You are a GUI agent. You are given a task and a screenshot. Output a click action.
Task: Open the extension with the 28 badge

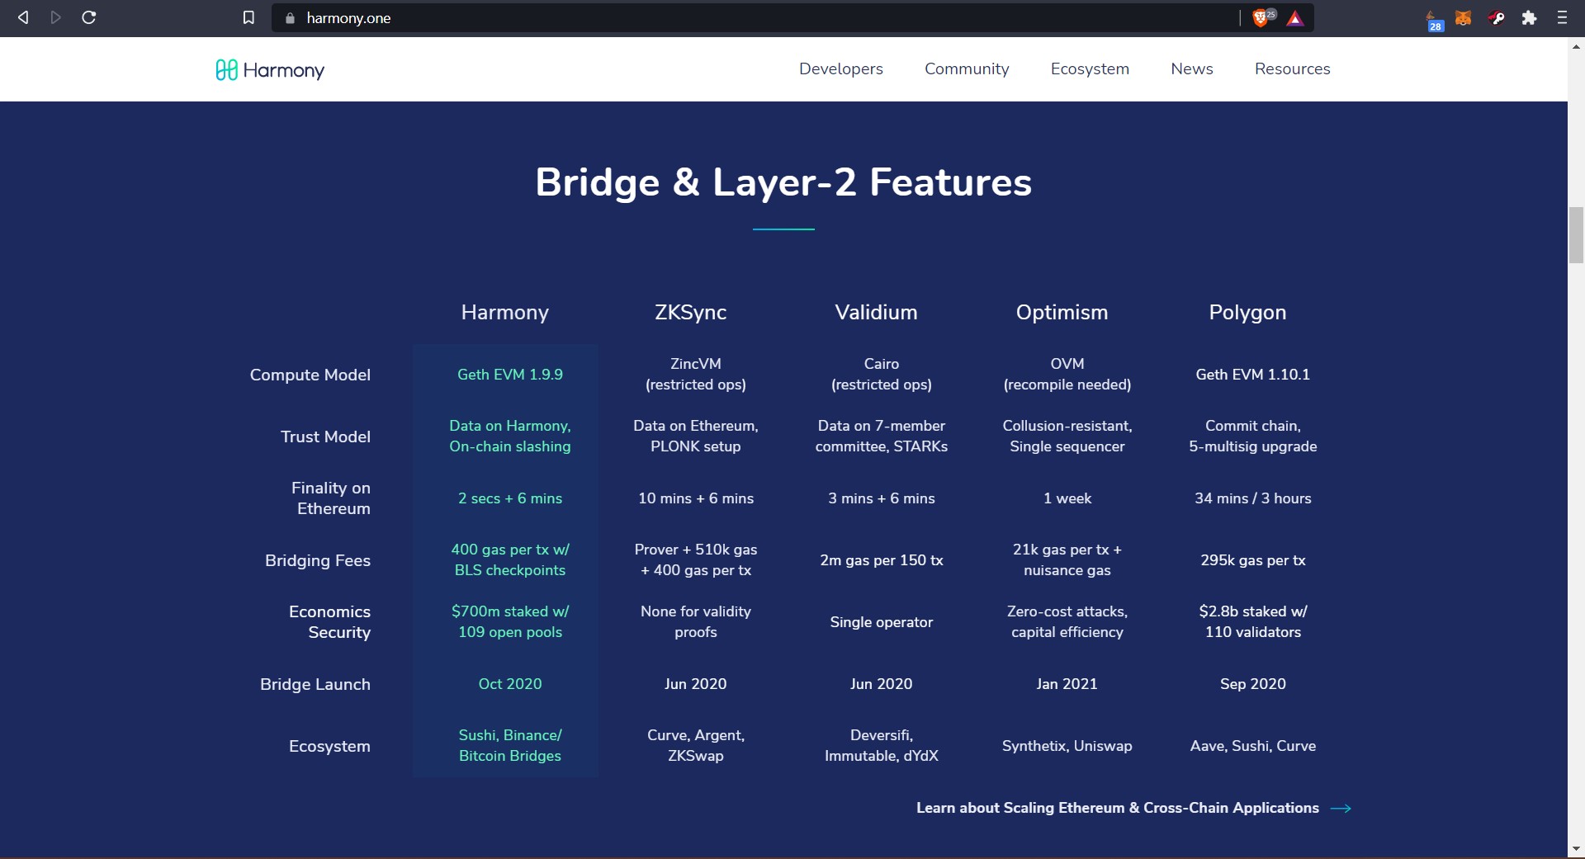coord(1436,21)
